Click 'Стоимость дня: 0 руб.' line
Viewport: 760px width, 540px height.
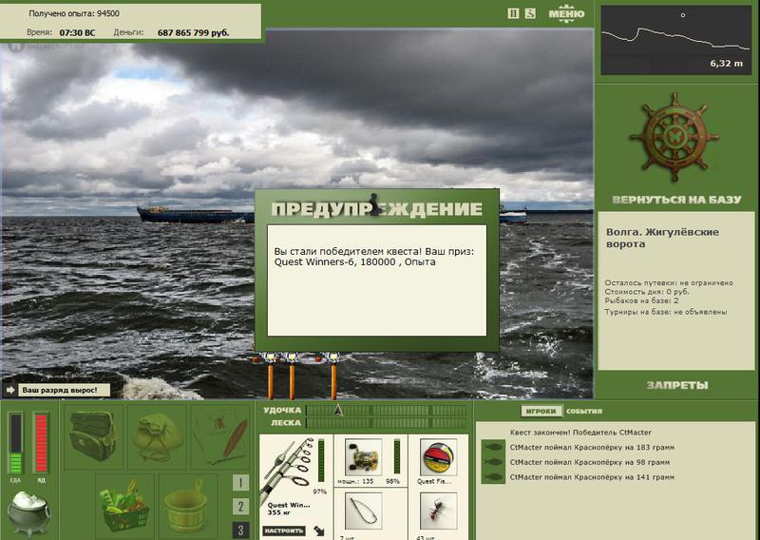coord(647,292)
